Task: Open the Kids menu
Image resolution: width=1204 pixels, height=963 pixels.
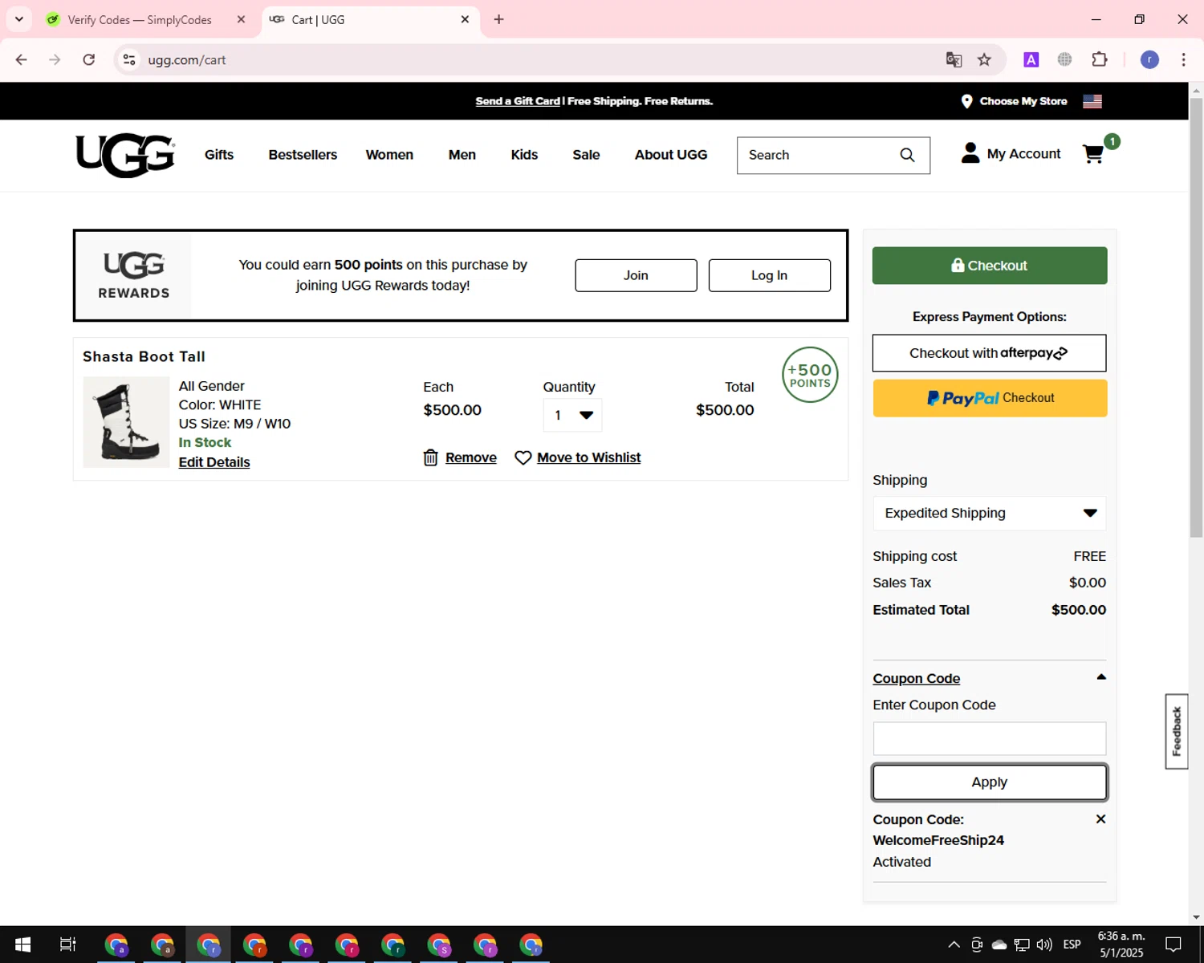Action: pyautogui.click(x=524, y=155)
